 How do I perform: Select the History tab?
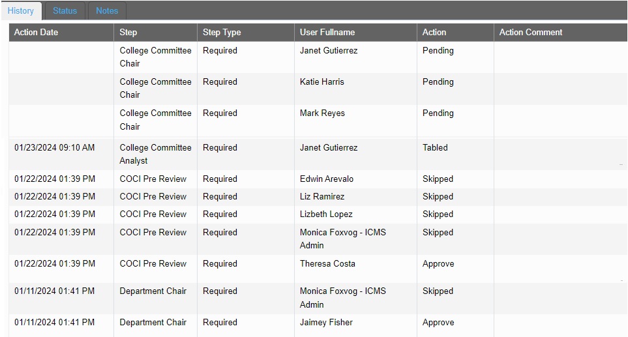coord(21,11)
